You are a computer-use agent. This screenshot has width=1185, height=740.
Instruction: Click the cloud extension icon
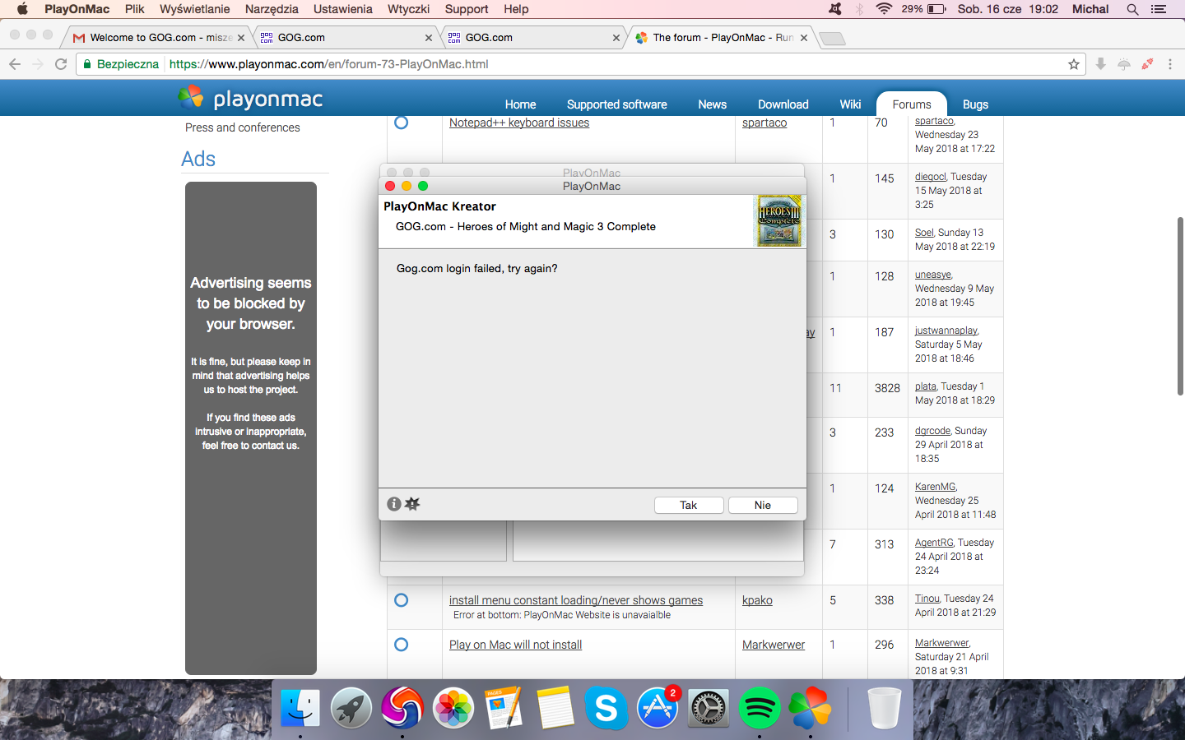(x=1124, y=64)
